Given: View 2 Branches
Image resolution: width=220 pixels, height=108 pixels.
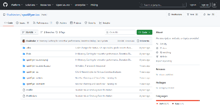Looking at the screenshot, I should point(47,32).
